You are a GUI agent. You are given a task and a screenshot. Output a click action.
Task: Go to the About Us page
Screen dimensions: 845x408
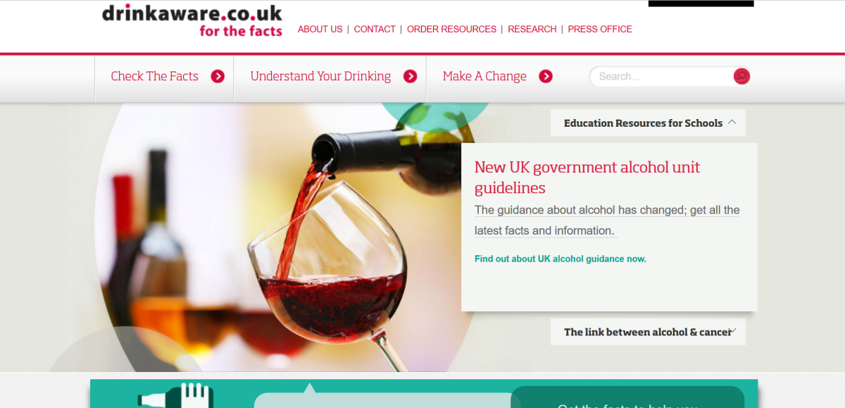[x=320, y=29]
